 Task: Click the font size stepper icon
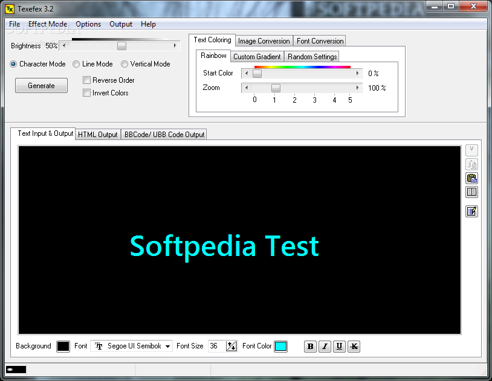[x=231, y=346]
